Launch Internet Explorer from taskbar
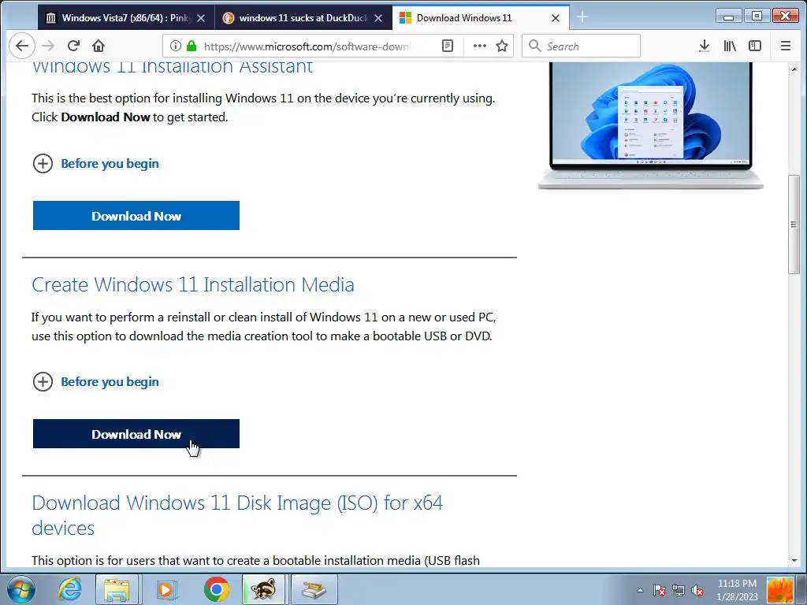This screenshot has height=605, width=807. [x=69, y=589]
